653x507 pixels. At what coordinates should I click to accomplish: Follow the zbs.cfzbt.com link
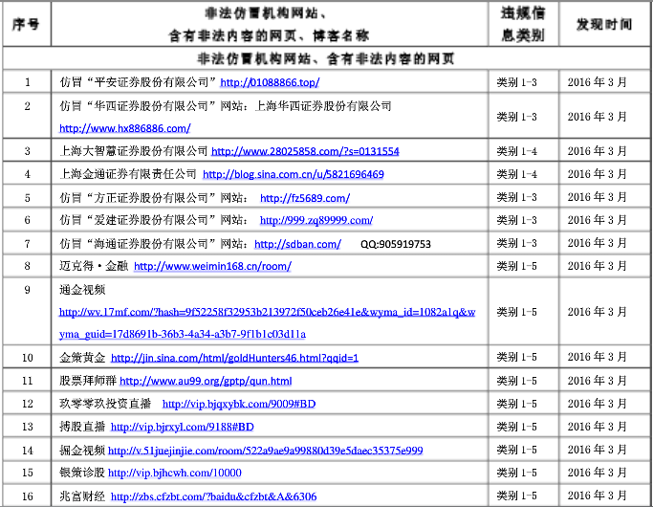pyautogui.click(x=213, y=496)
